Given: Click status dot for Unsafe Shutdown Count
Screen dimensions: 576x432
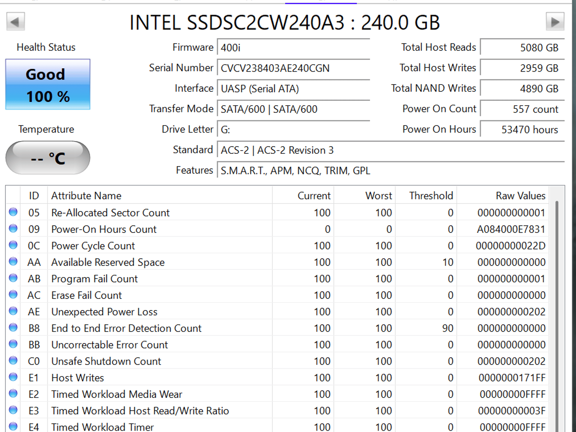Looking at the screenshot, I should pos(13,361).
